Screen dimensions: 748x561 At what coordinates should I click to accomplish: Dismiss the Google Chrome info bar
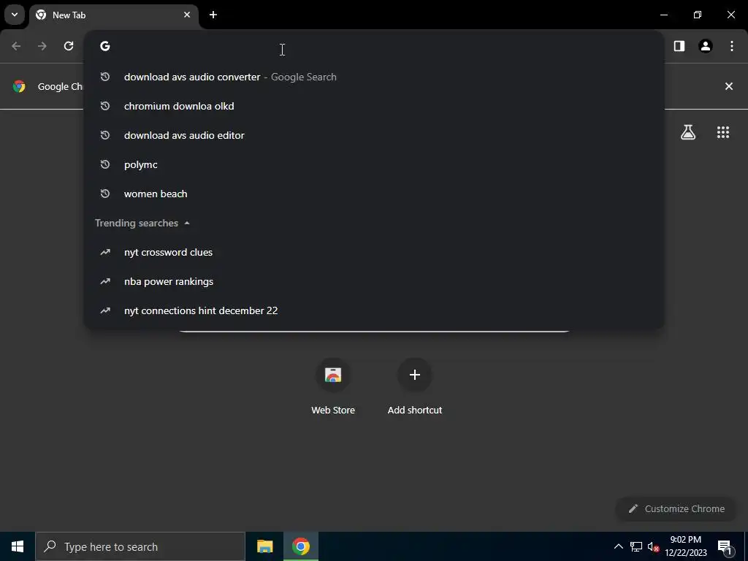(729, 86)
